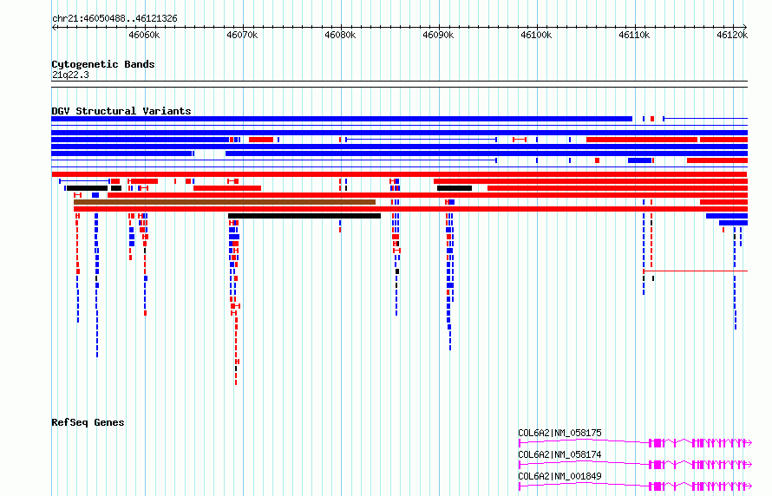The image size is (772, 496).
Task: Select the long black variant bar below the brown bar
Action: pos(304,216)
